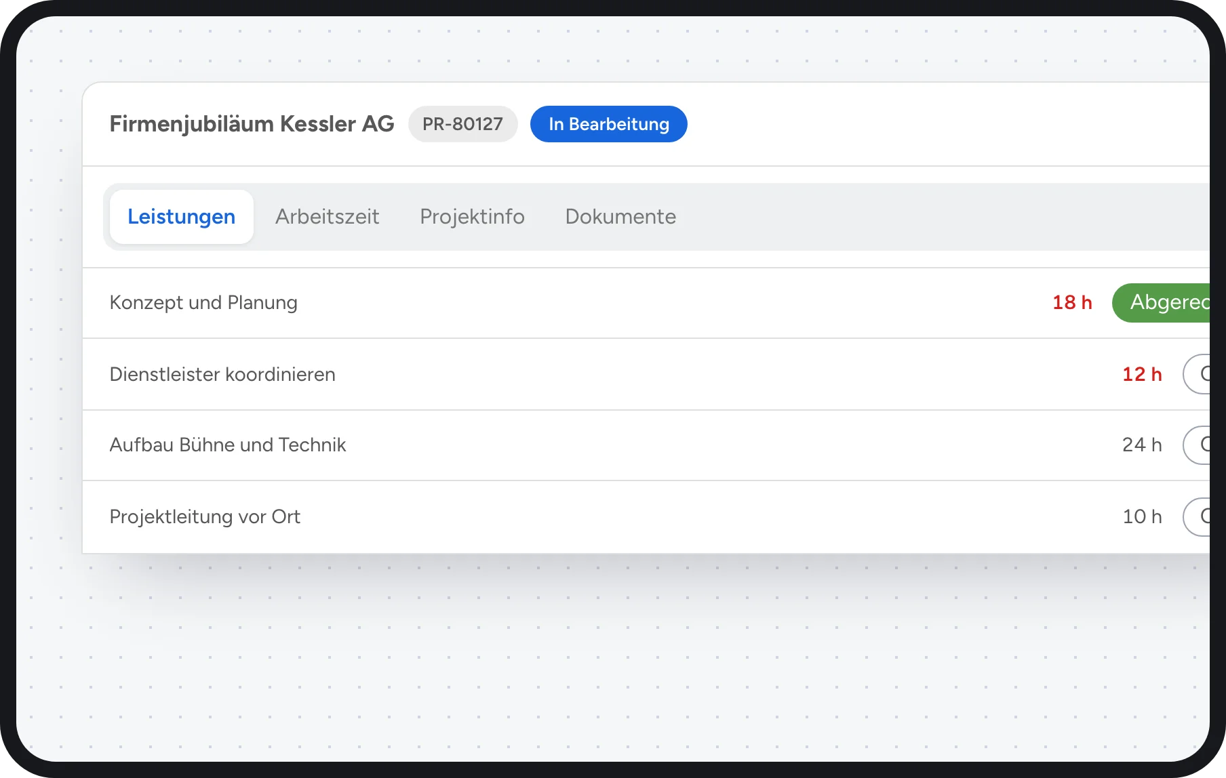This screenshot has width=1226, height=778.
Task: Select the Aufbau Bühne und Technik row
Action: (x=646, y=445)
